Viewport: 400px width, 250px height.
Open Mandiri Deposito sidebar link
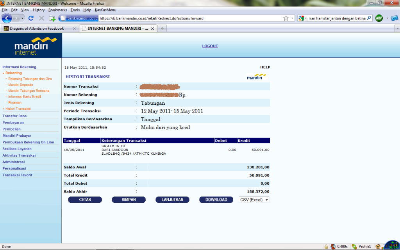[x=20, y=85]
